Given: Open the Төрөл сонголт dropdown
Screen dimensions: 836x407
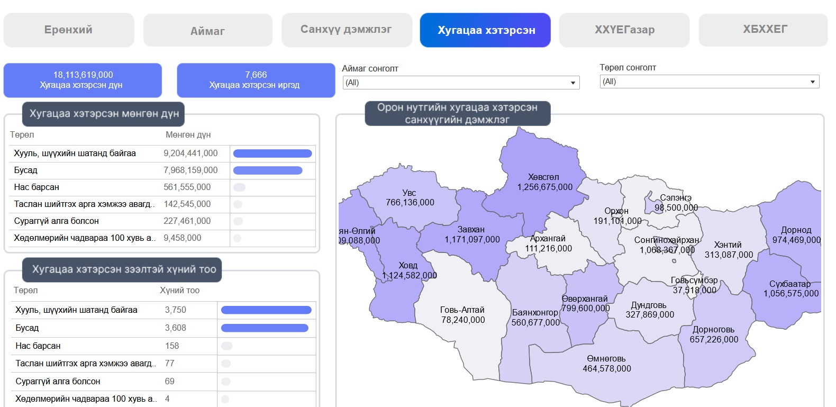Looking at the screenshot, I should tap(709, 82).
